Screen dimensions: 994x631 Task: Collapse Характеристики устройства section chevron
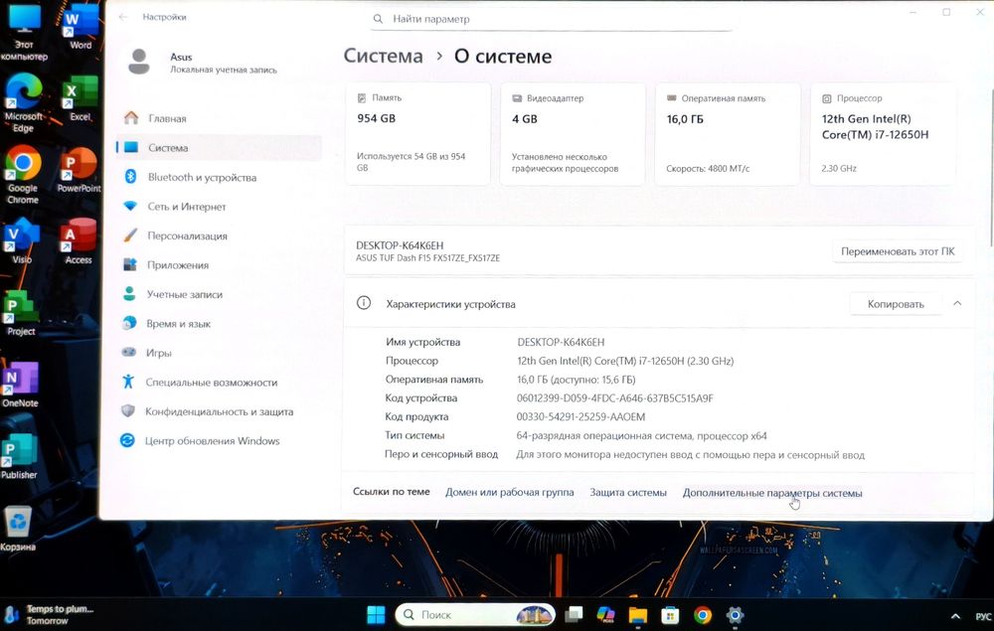(957, 303)
